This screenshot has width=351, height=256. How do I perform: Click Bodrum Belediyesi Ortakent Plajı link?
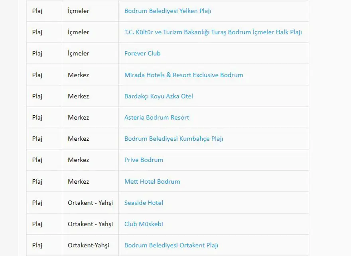[x=171, y=246]
